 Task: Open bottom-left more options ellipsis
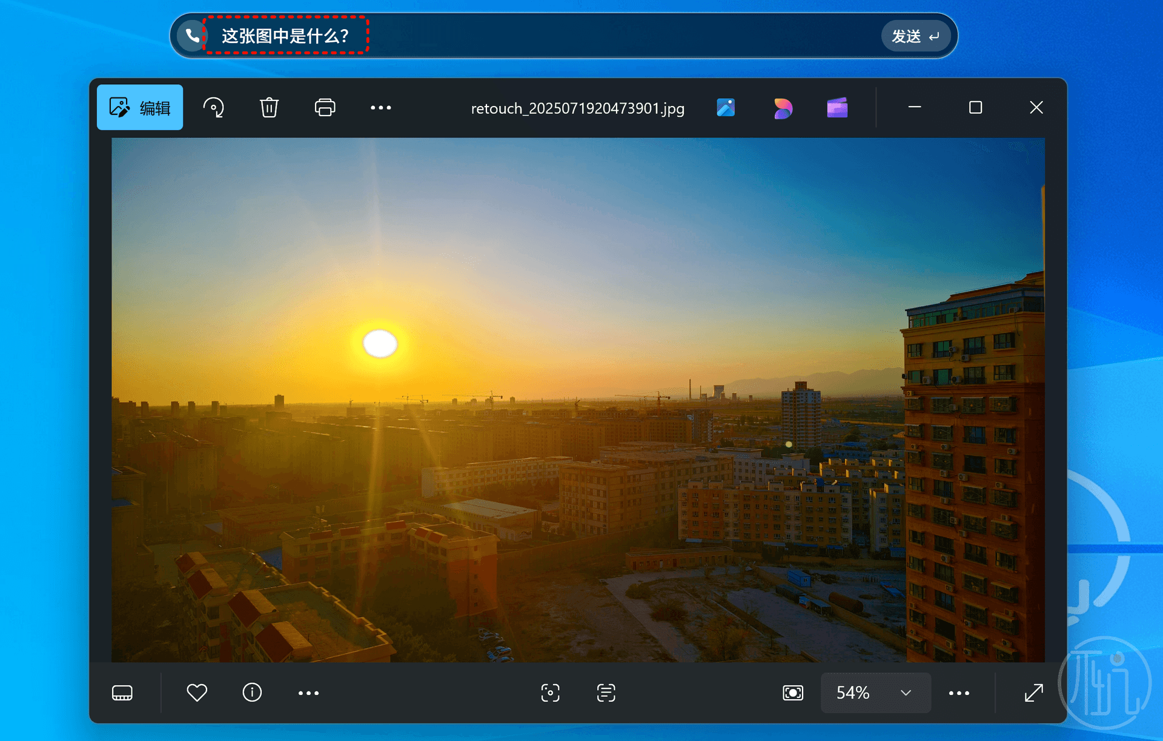click(308, 693)
